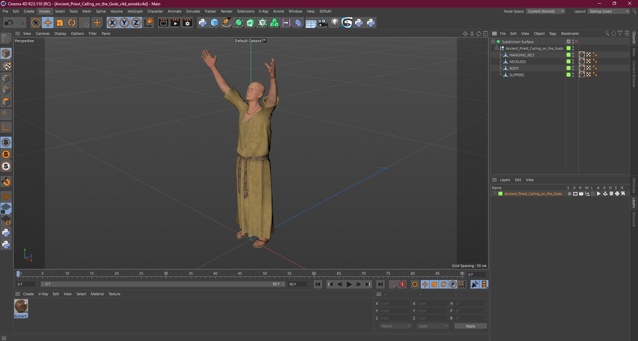This screenshot has width=638, height=341.
Task: Click the end frame 90 F stepper
Action: point(308,284)
